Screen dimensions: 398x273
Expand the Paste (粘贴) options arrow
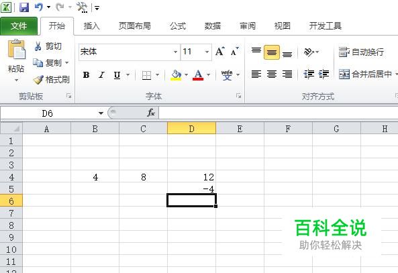coord(16,80)
